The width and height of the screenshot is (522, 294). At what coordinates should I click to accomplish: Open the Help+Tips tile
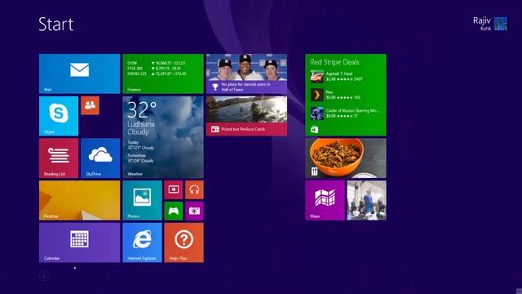pos(184,243)
